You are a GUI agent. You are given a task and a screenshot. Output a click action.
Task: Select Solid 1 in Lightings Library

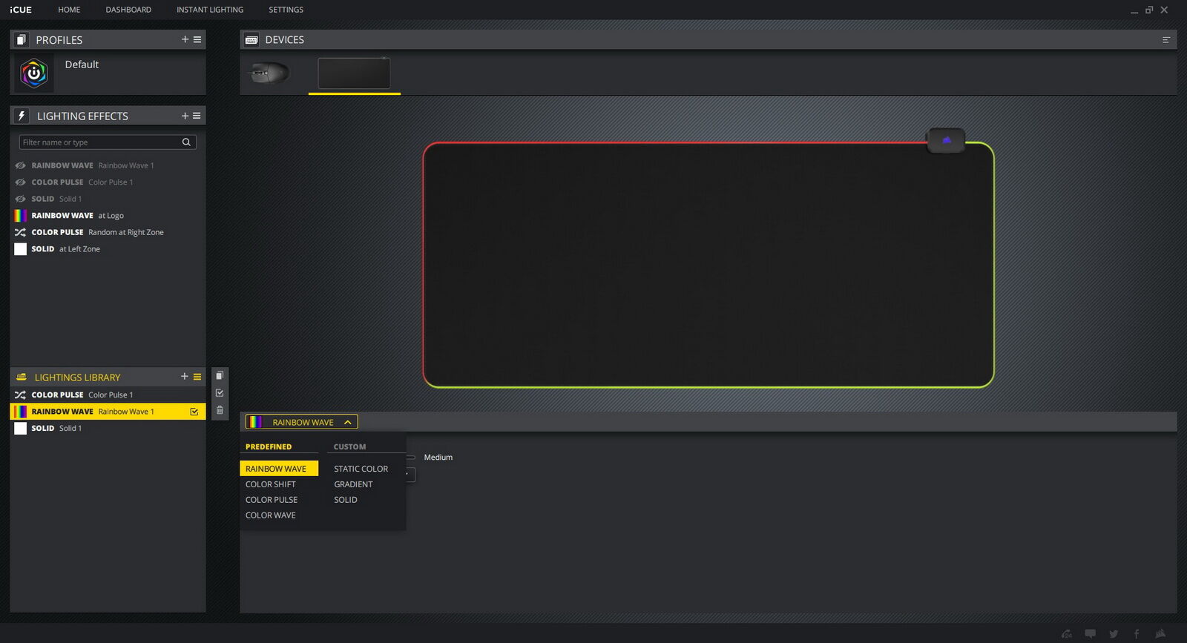108,428
